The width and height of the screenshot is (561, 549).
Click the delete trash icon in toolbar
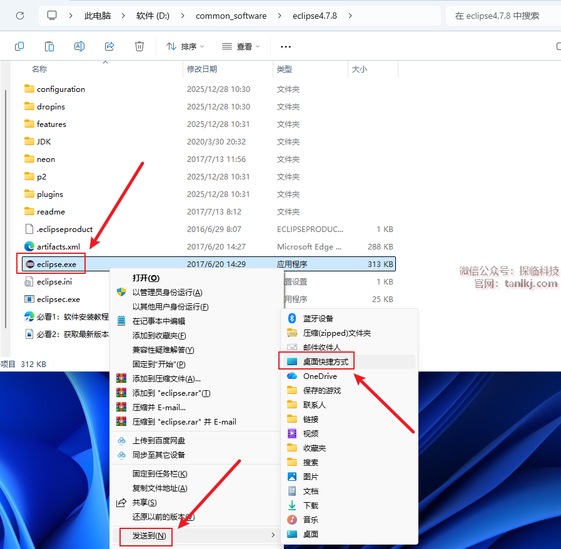(x=139, y=46)
